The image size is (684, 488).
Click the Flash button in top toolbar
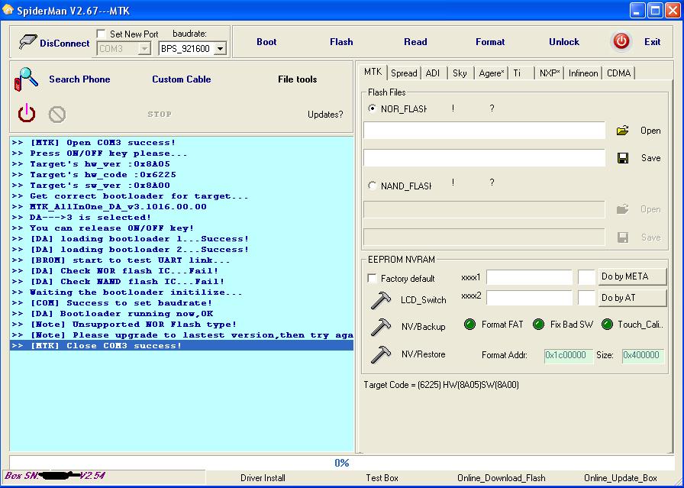pos(341,42)
